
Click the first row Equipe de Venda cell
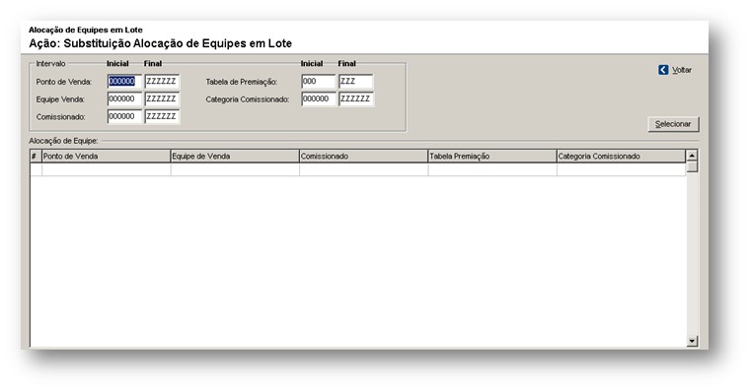coord(235,169)
